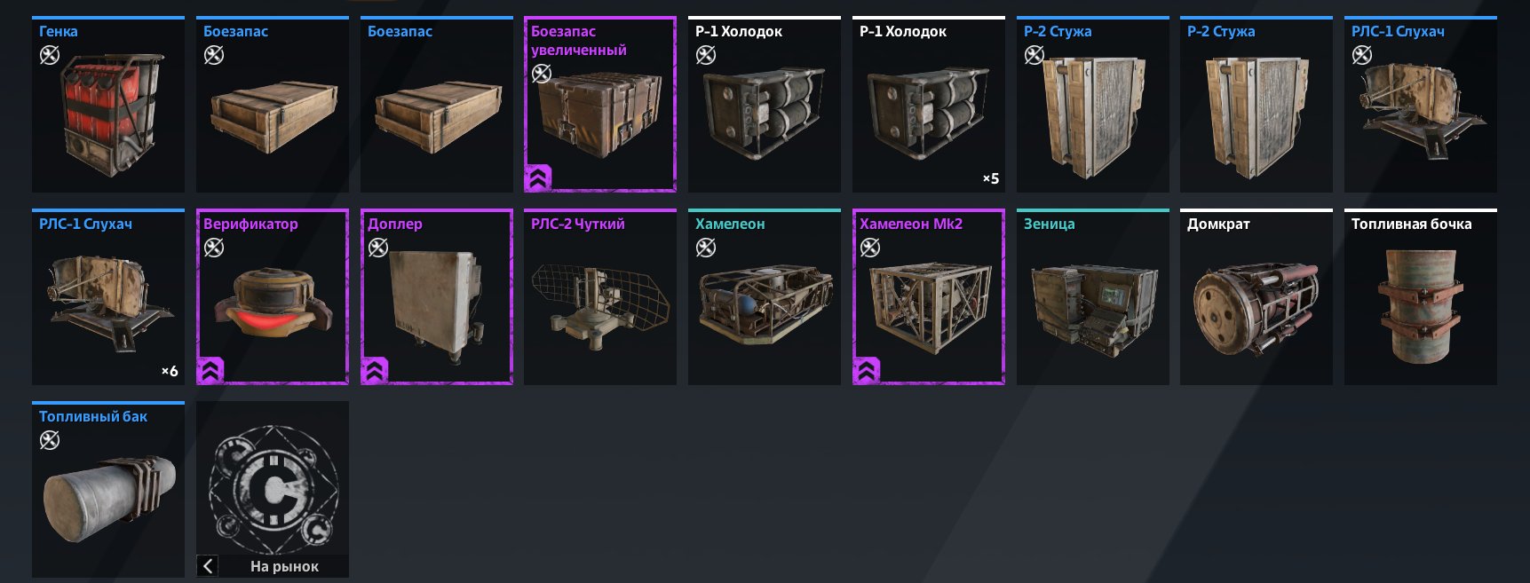Image resolution: width=1530 pixels, height=583 pixels.
Task: Click upgrade chevrons icon on Верификатор
Action: (x=210, y=370)
